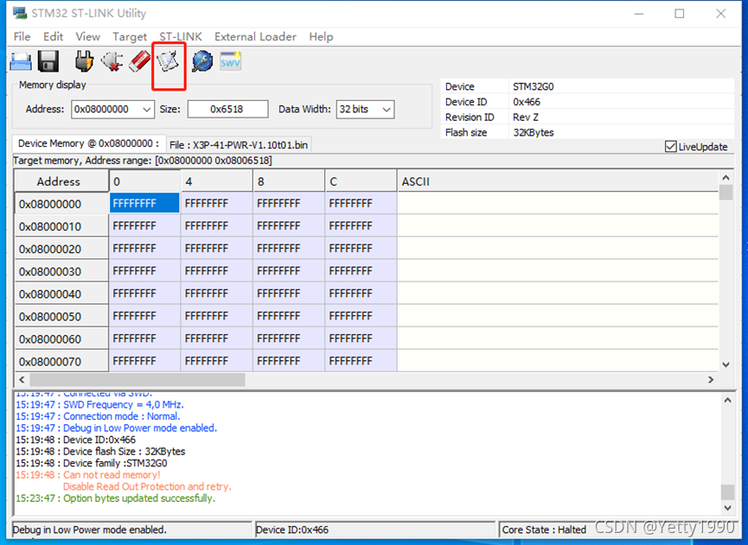Viewport: 748px width, 545px height.
Task: Open the Data Width 32 bits dropdown
Action: [387, 110]
